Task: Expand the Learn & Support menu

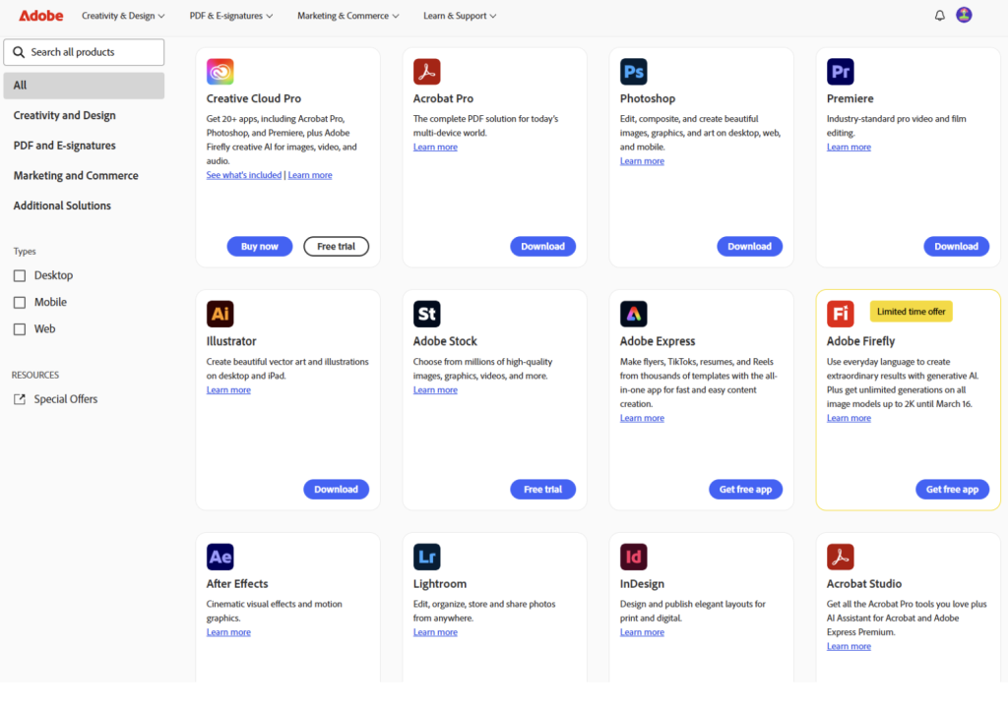Action: tap(459, 16)
